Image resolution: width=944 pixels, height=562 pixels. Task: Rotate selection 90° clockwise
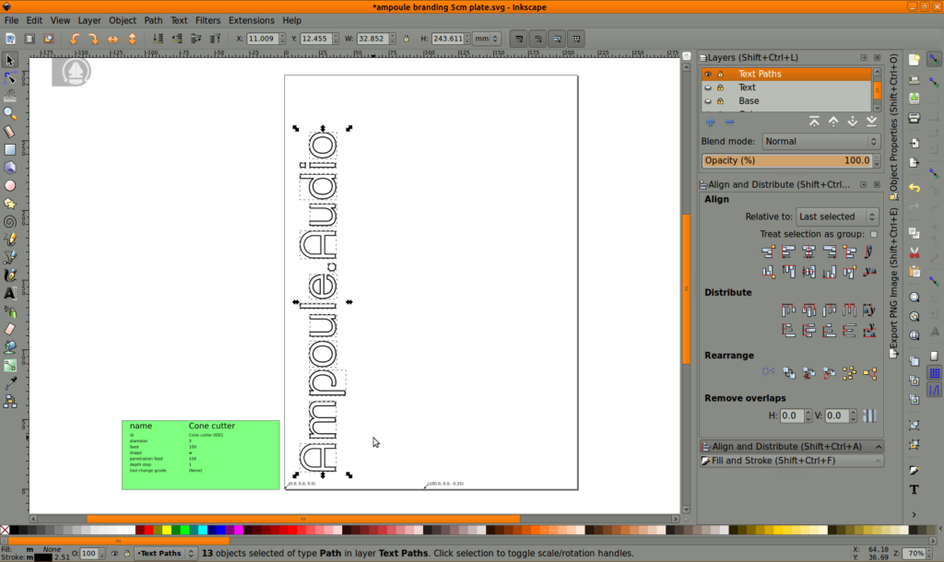pos(93,39)
